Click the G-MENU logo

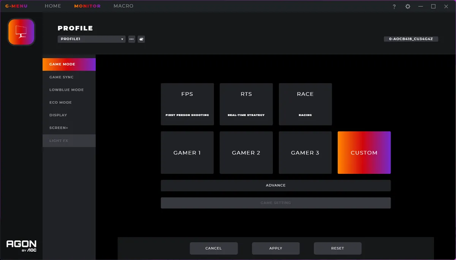click(x=16, y=6)
